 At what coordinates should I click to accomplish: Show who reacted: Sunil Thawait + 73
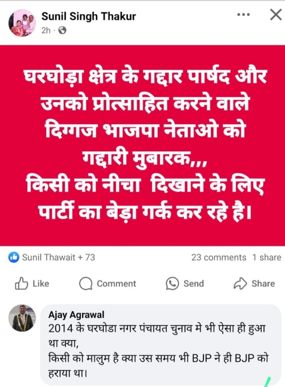coord(59,257)
